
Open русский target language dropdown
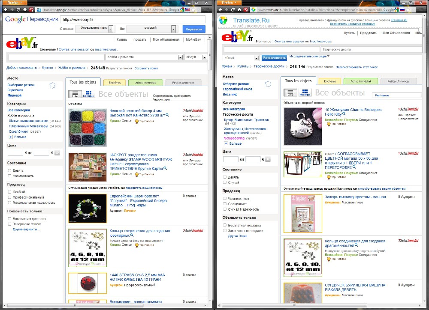pyautogui.click(x=173, y=29)
